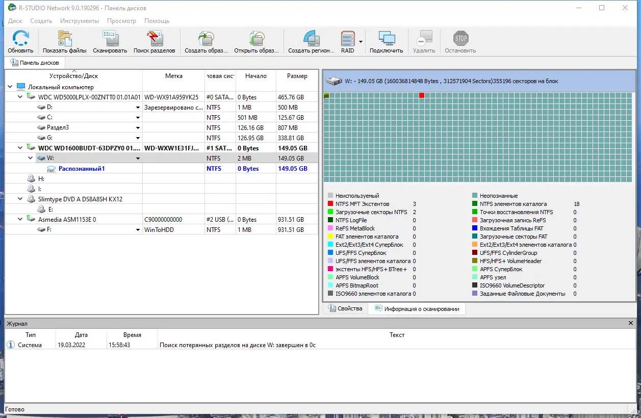Click the R-STUDIO app icon in title bar
Screen dimensions: 641x418
pyautogui.click(x=12, y=8)
